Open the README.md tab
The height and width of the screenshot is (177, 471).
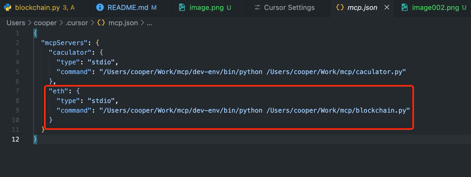pyautogui.click(x=126, y=7)
